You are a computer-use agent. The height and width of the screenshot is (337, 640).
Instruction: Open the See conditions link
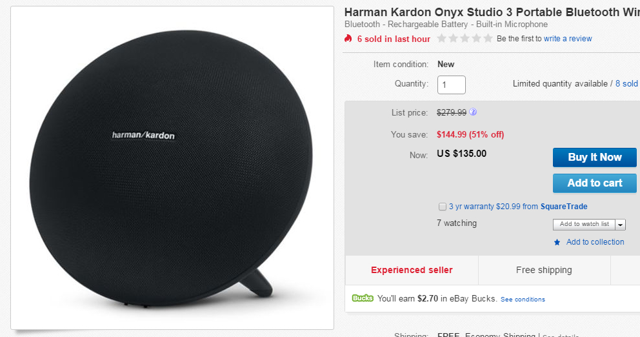click(x=523, y=300)
